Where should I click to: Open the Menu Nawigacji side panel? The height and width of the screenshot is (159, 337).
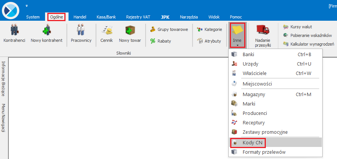pos(3,118)
